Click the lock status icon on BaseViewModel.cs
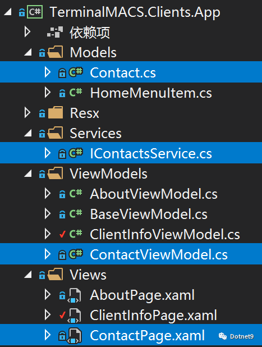Image resolution: width=262 pixels, height=347 pixels. click(62, 214)
